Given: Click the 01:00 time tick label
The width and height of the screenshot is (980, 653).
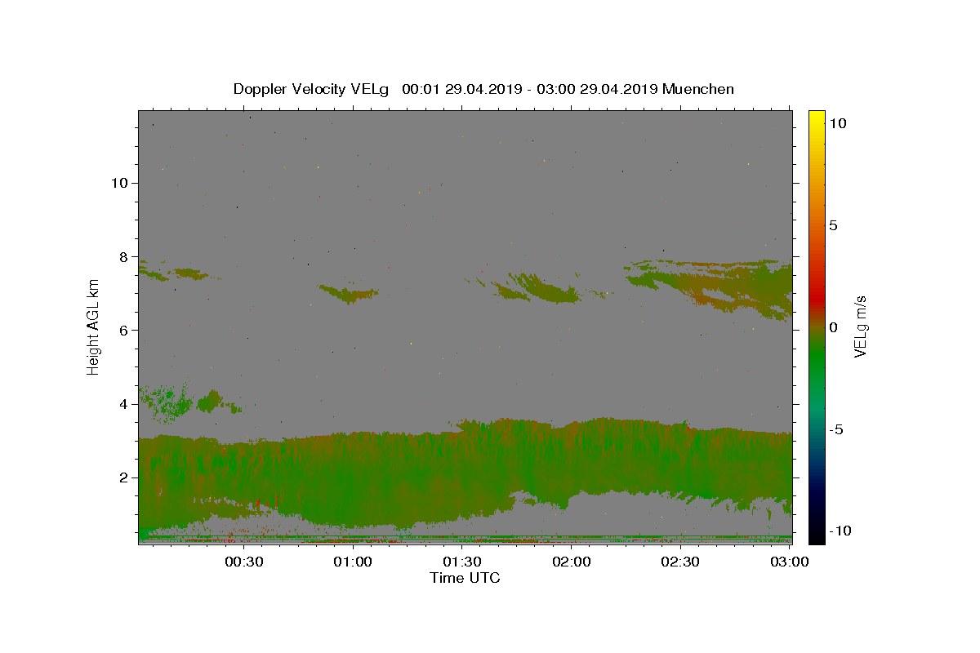Looking at the screenshot, I should (x=353, y=562).
